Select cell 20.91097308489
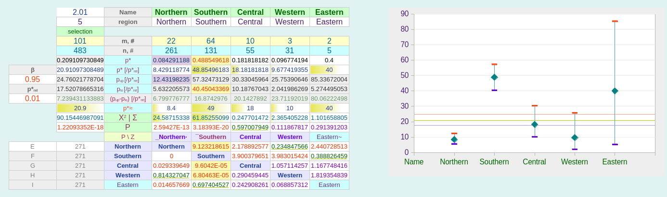Screen dimensions: 667x197 [80, 70]
